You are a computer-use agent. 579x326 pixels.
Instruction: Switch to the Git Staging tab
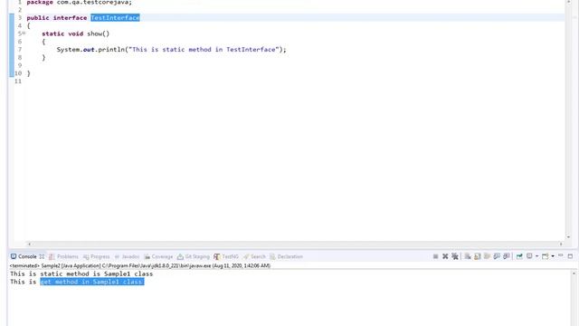pos(193,256)
